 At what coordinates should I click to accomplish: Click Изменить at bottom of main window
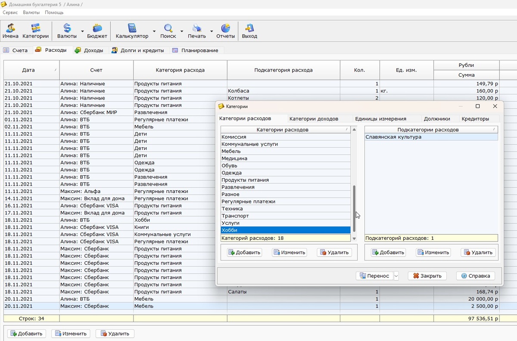click(71, 334)
